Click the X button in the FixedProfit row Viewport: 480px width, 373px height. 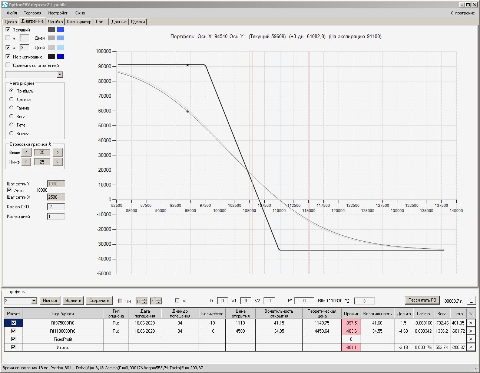471,339
